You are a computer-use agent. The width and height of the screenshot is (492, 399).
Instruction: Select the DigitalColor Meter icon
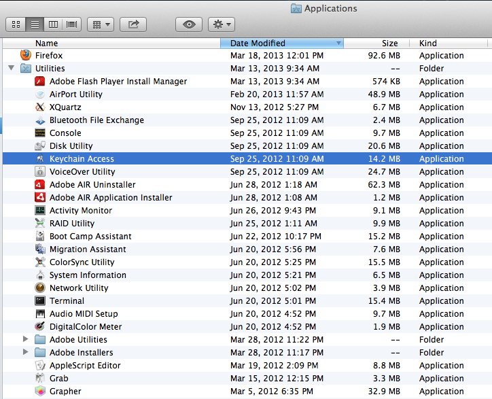point(40,326)
